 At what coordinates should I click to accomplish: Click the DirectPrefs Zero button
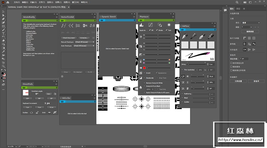pos(48,94)
